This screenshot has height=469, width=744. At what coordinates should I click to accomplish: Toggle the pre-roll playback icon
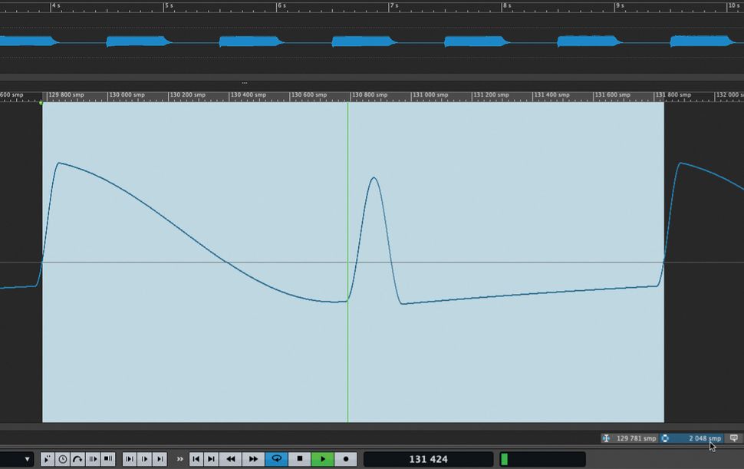[x=46, y=458]
